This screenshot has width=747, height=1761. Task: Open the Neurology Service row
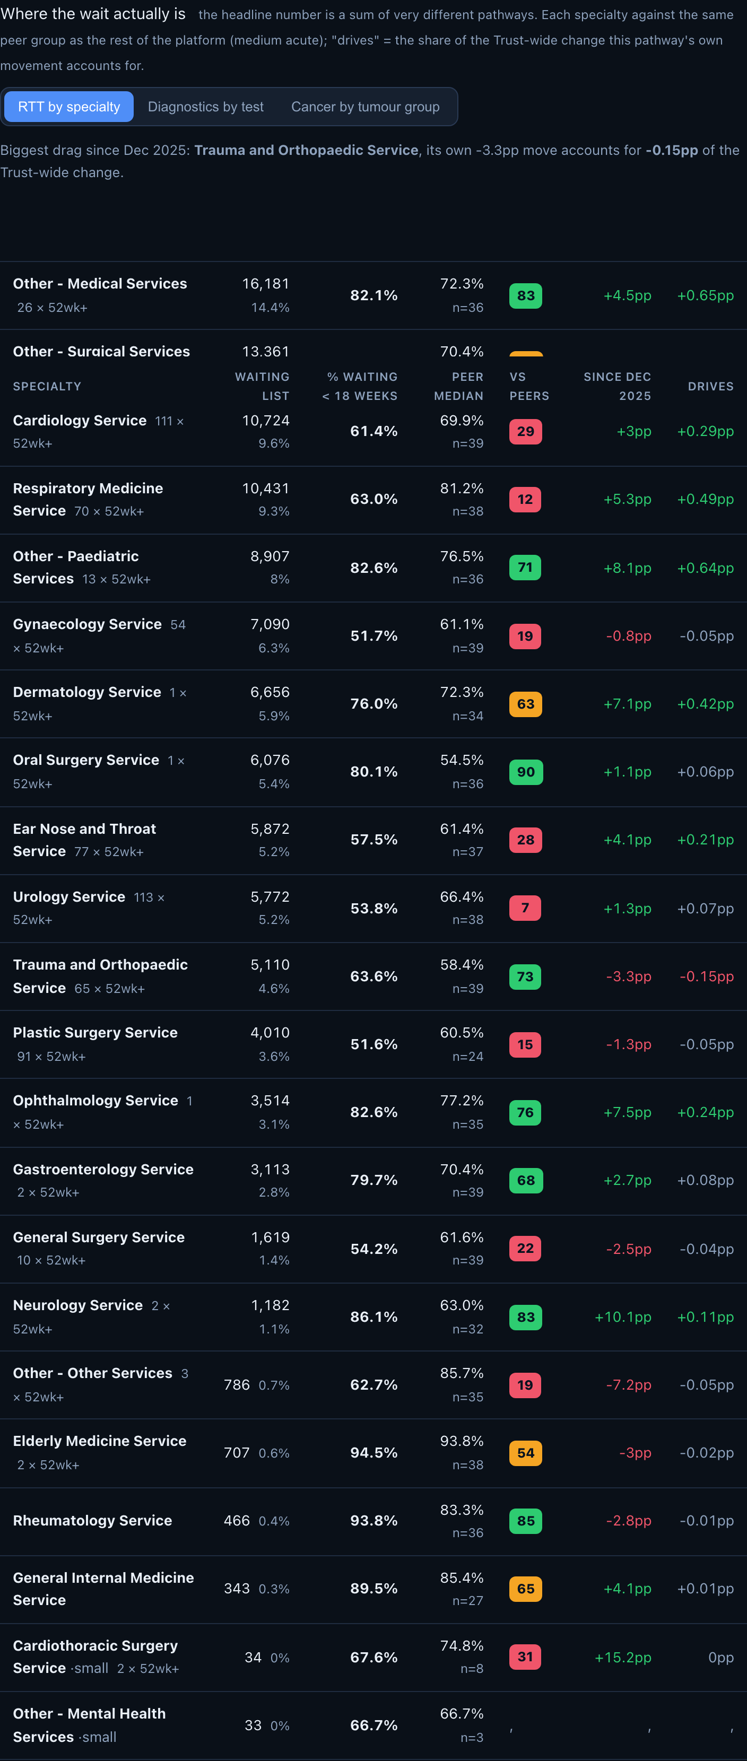[x=373, y=1317]
